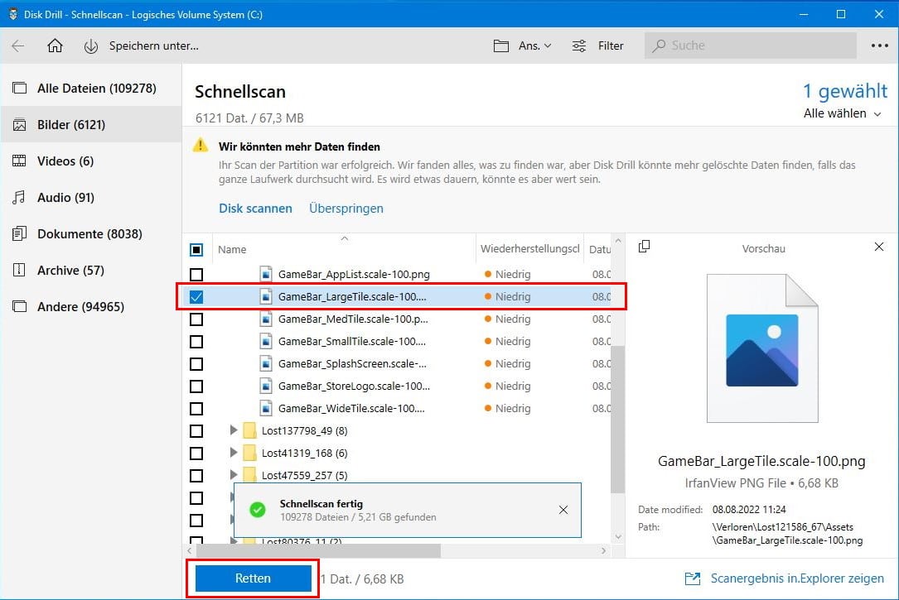Open the three-dot more options menu
Screen dimensions: 899x600
[879, 46]
